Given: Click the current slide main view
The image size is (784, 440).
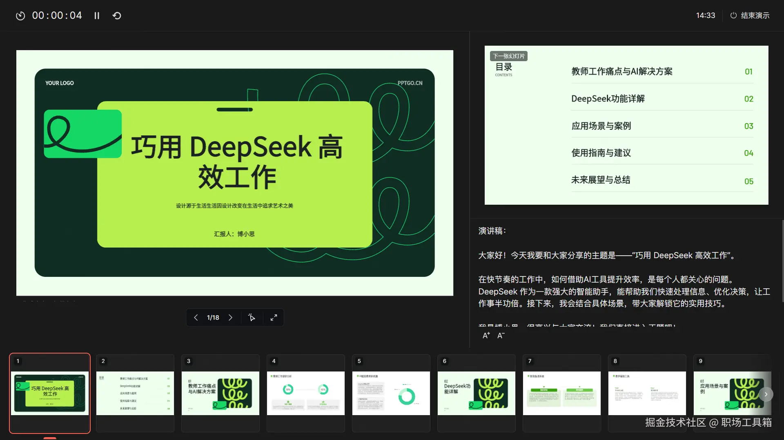Looking at the screenshot, I should [235, 173].
